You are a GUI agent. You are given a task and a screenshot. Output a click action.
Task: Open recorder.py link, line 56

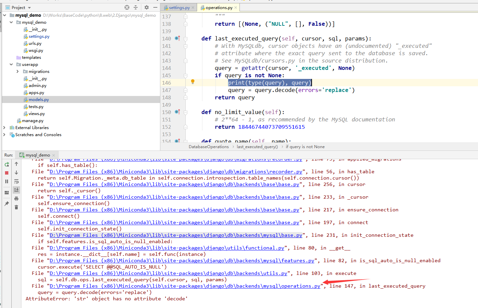point(176,172)
